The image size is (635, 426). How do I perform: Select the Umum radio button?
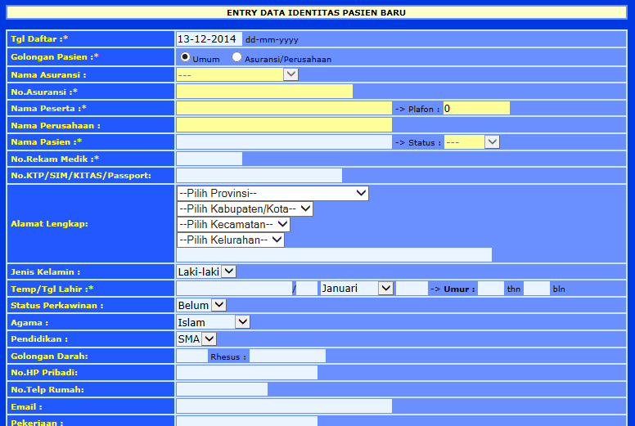click(185, 57)
